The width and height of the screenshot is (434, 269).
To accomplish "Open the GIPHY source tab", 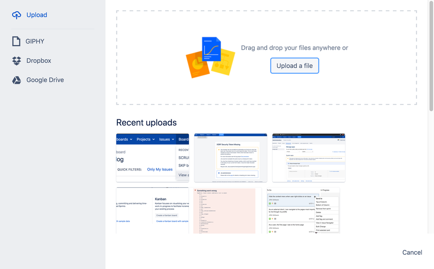I will click(x=35, y=41).
